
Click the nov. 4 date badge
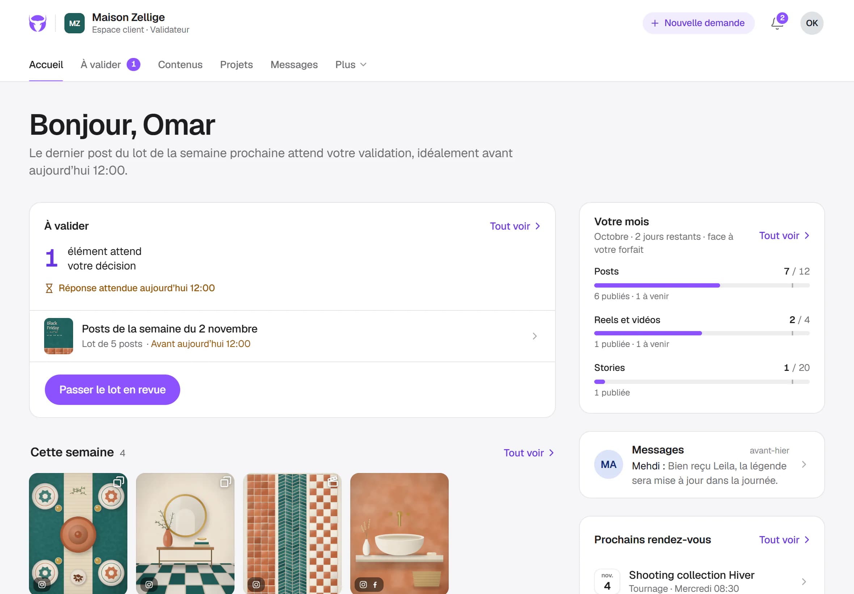click(x=607, y=581)
